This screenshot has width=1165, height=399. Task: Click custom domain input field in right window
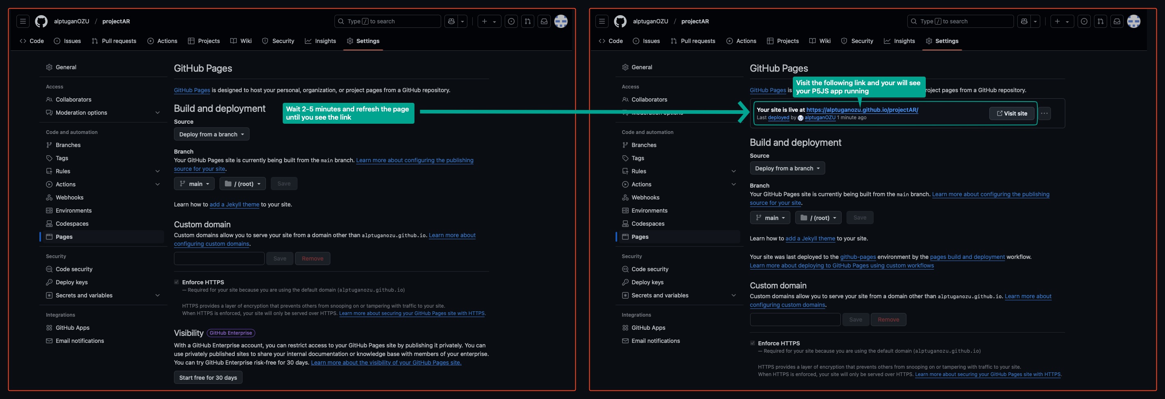click(x=795, y=319)
